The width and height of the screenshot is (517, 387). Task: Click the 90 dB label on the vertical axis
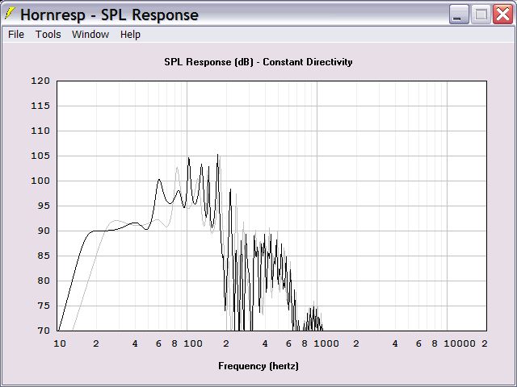click(44, 231)
